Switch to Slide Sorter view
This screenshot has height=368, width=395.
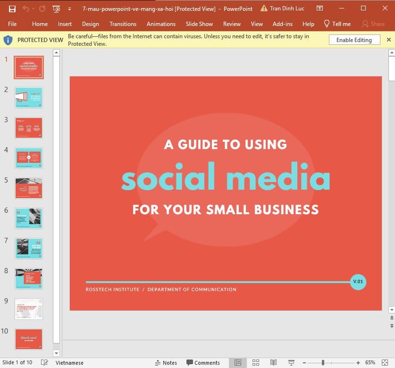click(x=255, y=362)
